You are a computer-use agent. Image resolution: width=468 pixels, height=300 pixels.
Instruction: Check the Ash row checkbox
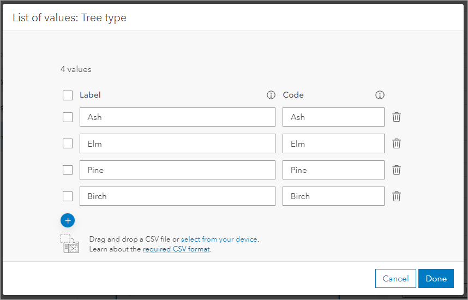pyautogui.click(x=68, y=117)
